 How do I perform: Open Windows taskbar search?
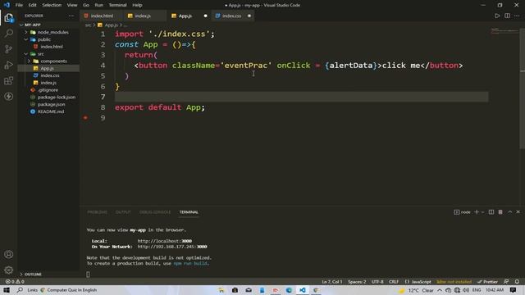(20, 290)
